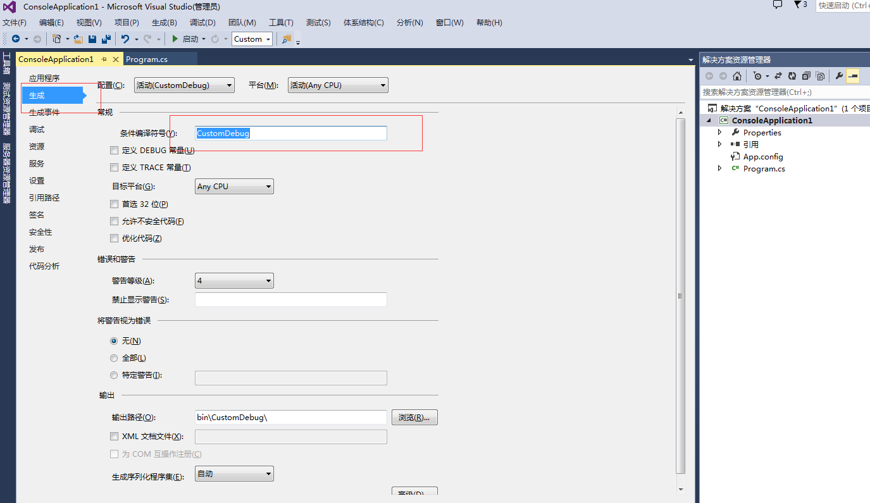This screenshot has height=503, width=870.
Task: Click the toolbar overflow options arrow
Action: (298, 42)
